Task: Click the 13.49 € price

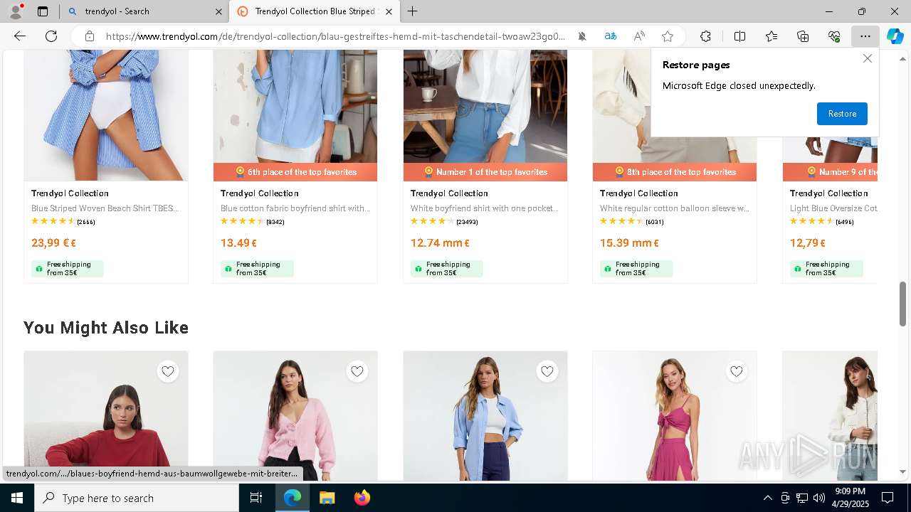Action: coord(238,242)
